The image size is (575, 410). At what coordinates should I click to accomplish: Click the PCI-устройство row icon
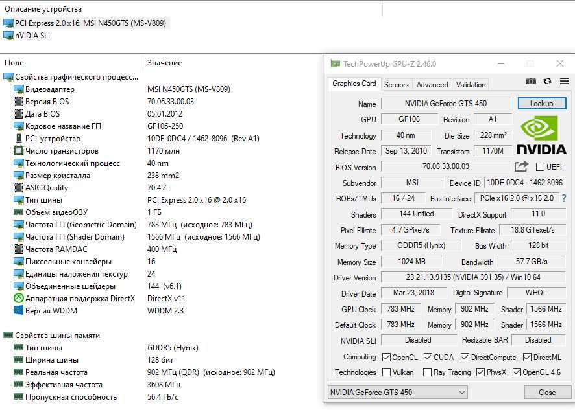coord(19,139)
